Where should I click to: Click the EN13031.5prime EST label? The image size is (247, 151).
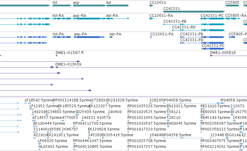coord(181,106)
